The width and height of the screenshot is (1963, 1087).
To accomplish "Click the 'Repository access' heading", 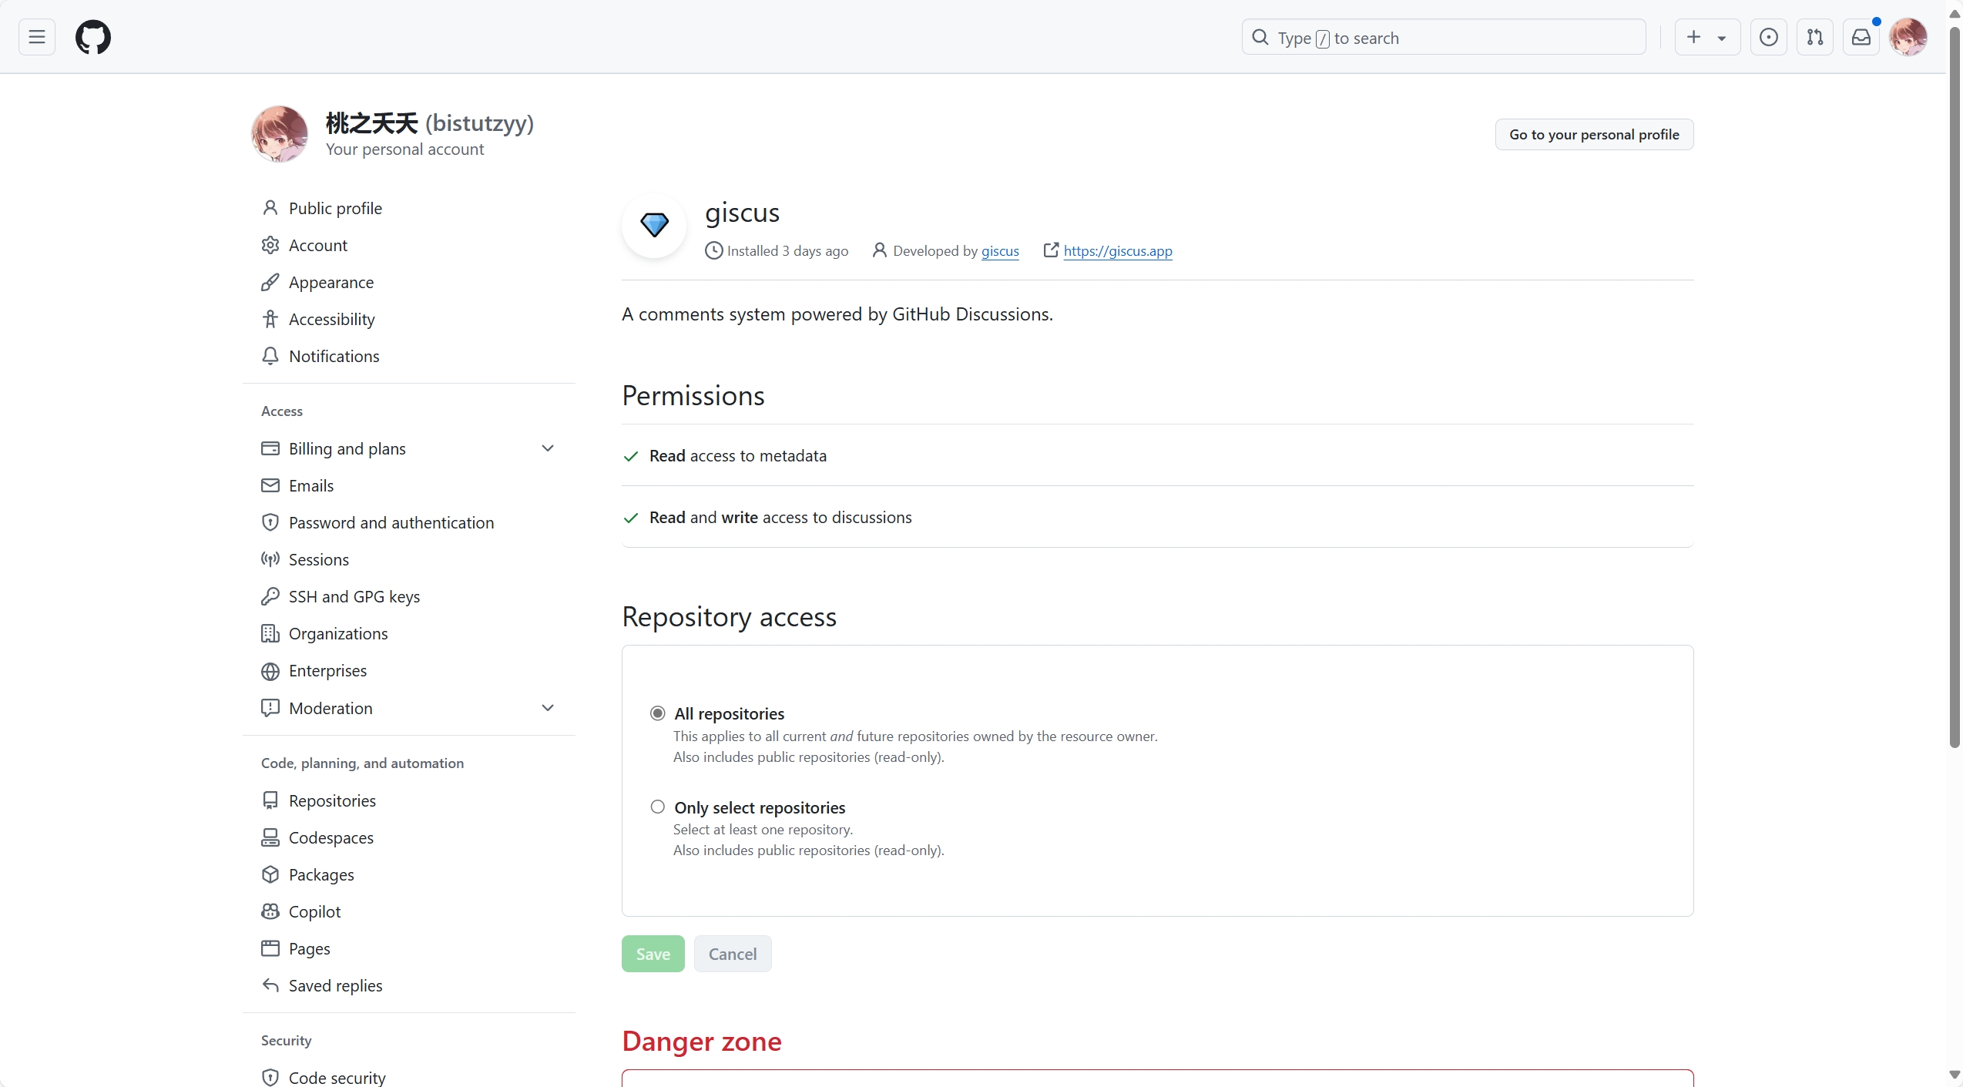I will (x=729, y=617).
